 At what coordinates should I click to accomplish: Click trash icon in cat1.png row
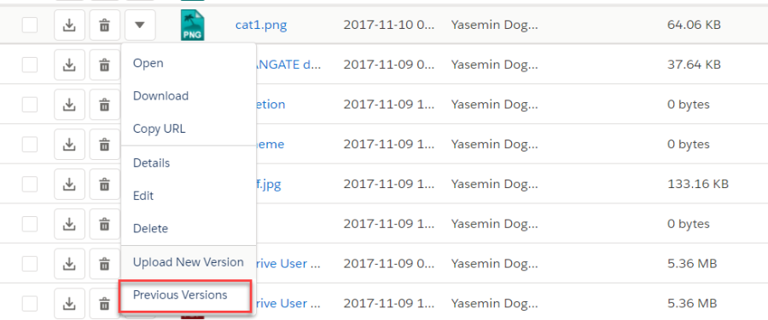pos(104,25)
